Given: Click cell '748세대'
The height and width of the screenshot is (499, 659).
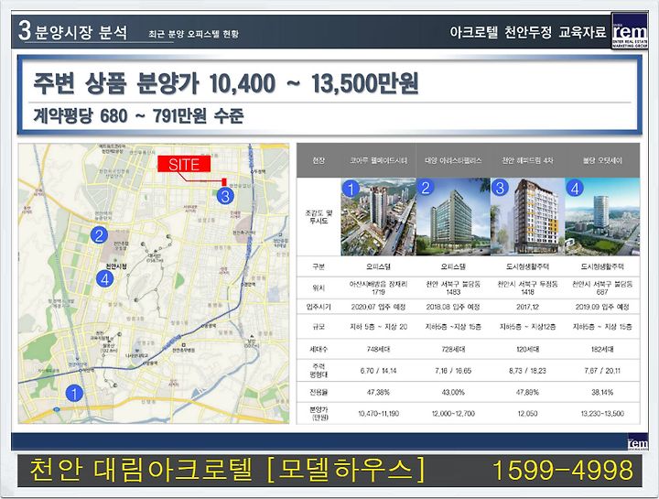Looking at the screenshot, I should (378, 349).
